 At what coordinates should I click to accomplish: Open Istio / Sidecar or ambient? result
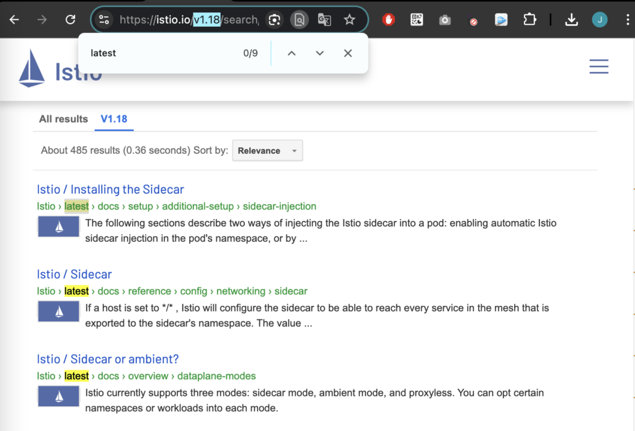pyautogui.click(x=108, y=359)
